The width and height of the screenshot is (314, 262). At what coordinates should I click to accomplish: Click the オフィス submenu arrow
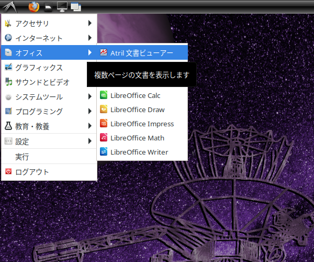coord(90,52)
